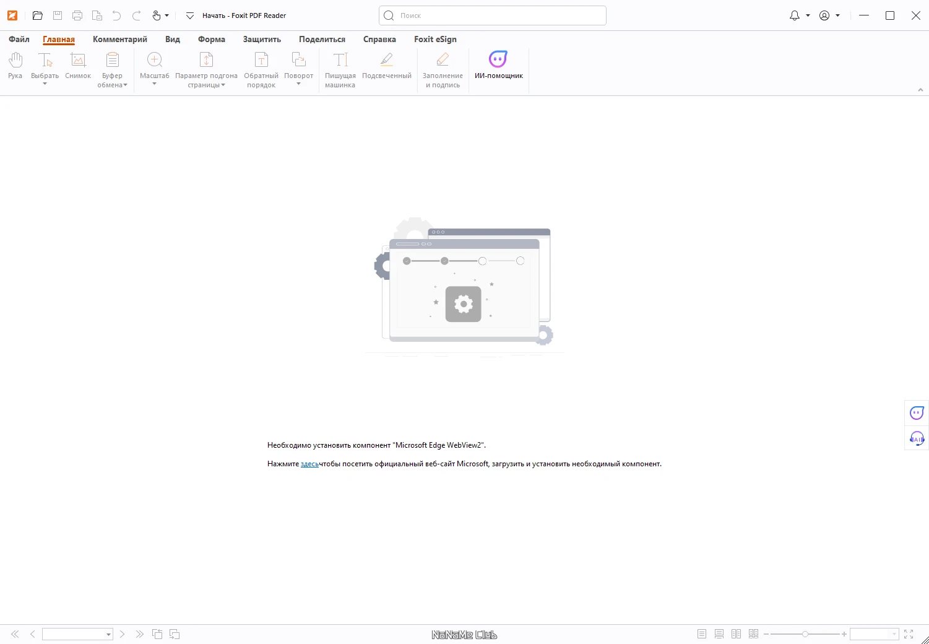Click the Поиск search field

[493, 15]
